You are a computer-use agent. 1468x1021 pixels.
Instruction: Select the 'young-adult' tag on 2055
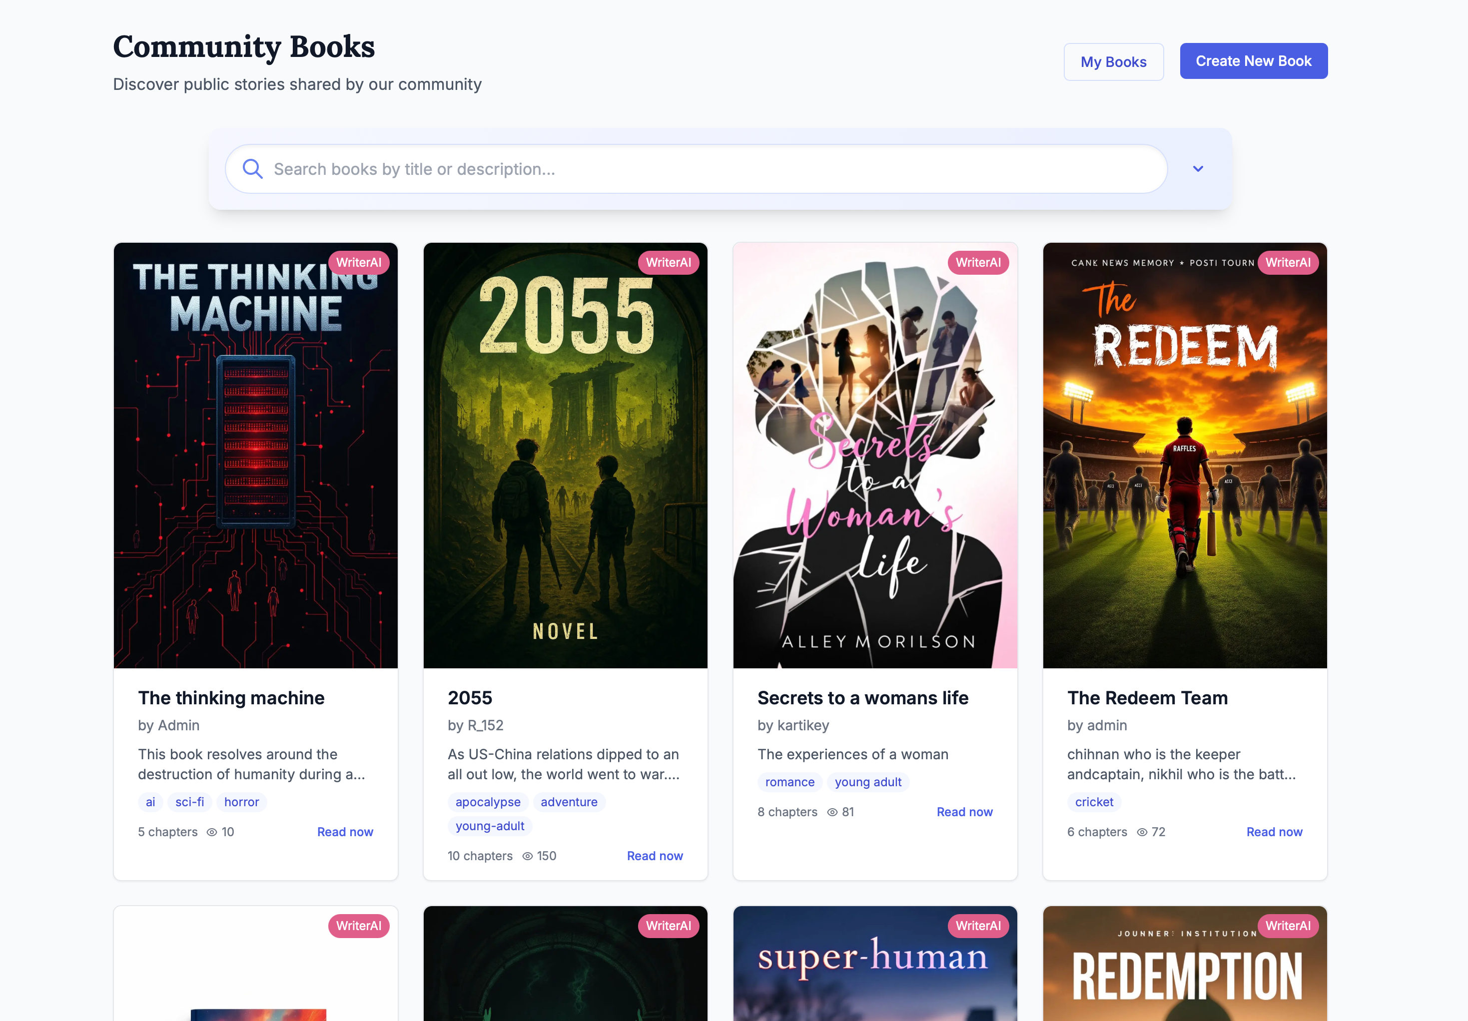tap(490, 826)
